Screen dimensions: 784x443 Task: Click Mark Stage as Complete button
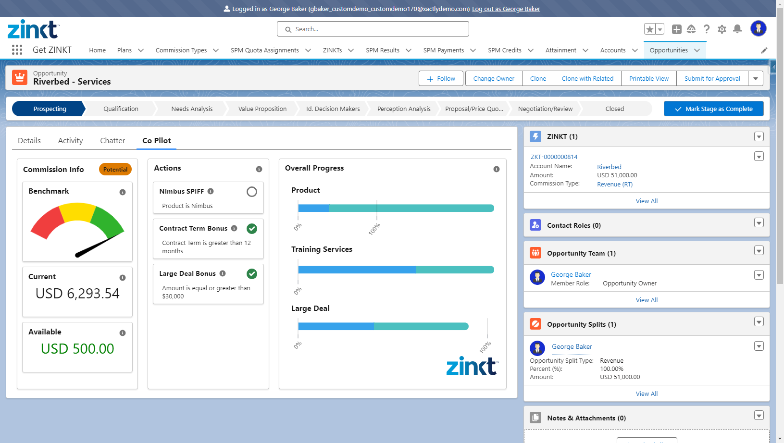click(713, 109)
